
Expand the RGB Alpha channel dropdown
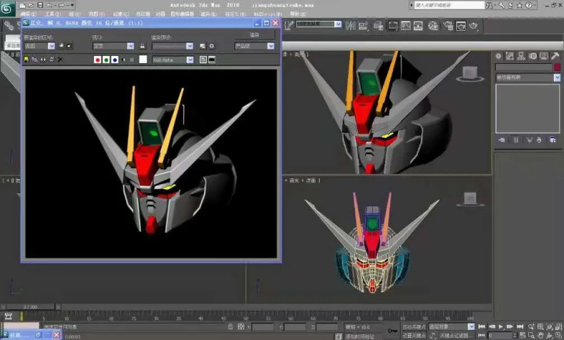[190, 59]
